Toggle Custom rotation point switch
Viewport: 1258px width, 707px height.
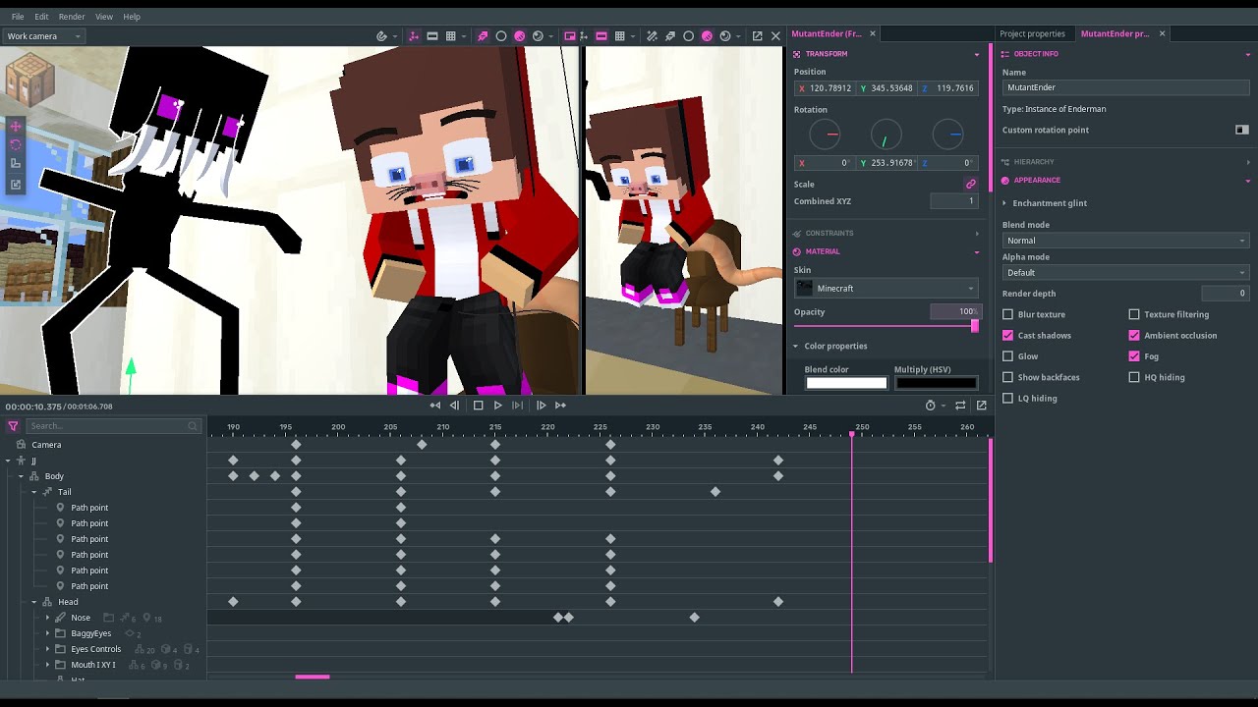(1242, 130)
